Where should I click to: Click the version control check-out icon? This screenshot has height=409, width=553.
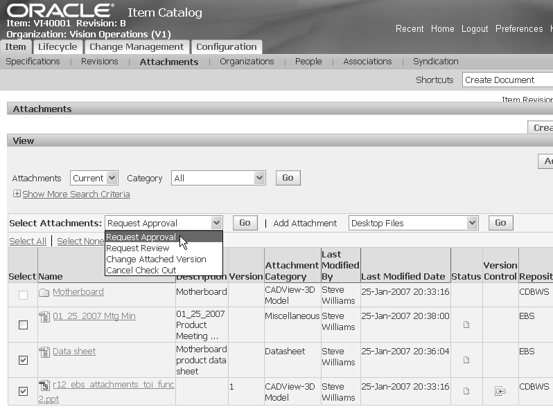pos(500,391)
